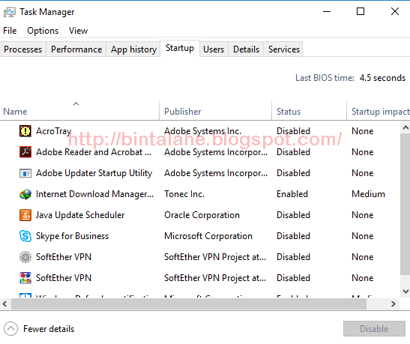Image resolution: width=410 pixels, height=344 pixels.
Task: Click the Medium startup impact value
Action: (x=369, y=194)
